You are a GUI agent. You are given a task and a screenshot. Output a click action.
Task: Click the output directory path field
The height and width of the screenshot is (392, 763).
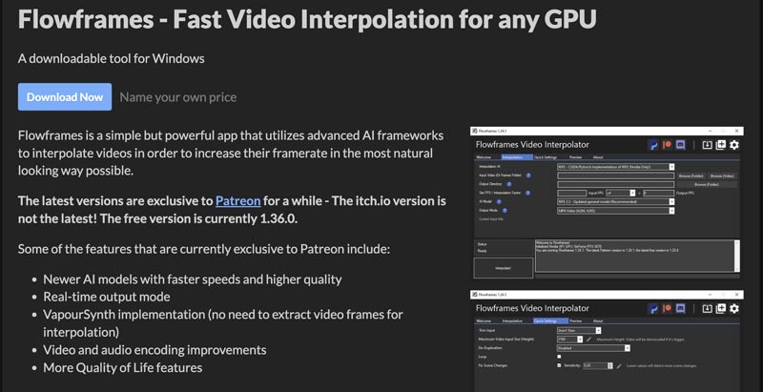point(615,184)
